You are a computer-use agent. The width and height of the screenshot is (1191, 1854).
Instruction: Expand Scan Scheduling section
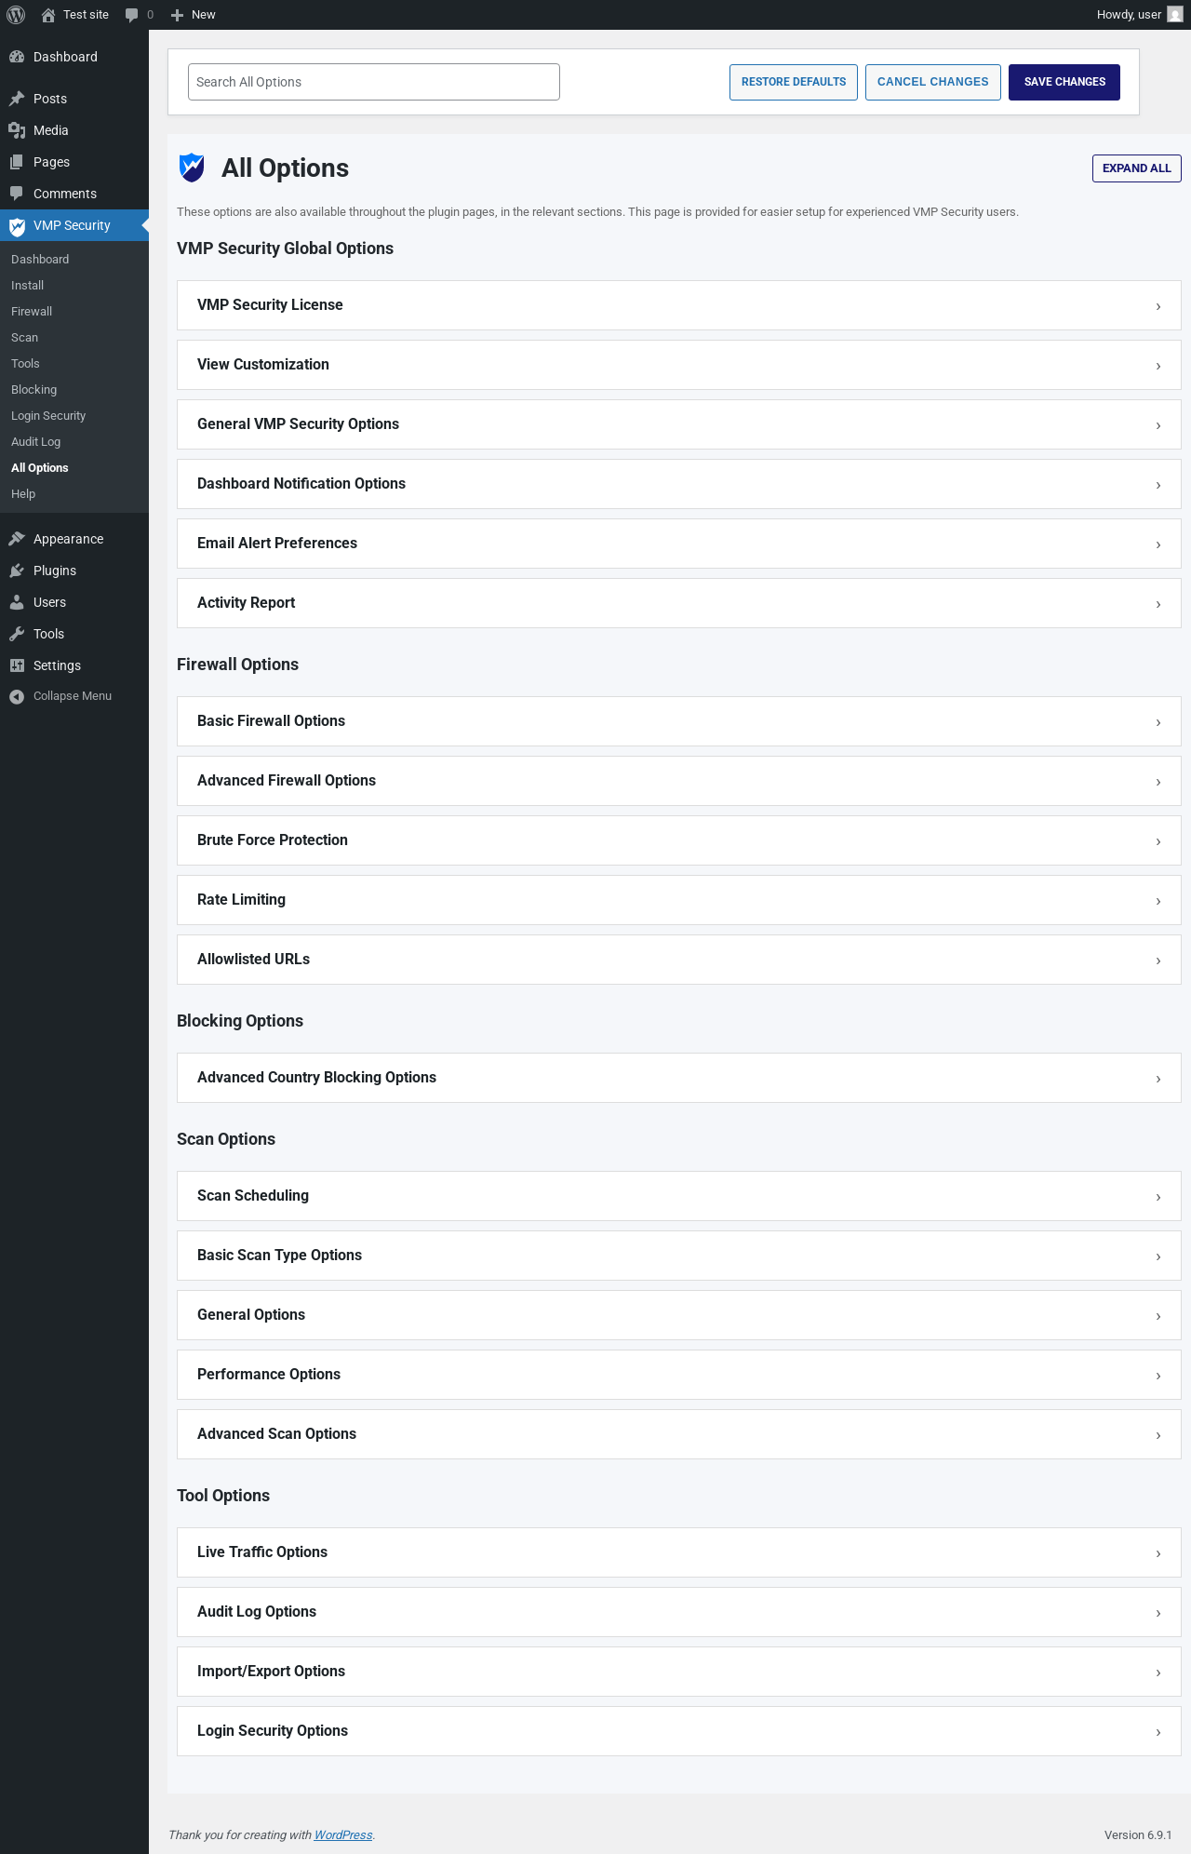click(x=679, y=1196)
